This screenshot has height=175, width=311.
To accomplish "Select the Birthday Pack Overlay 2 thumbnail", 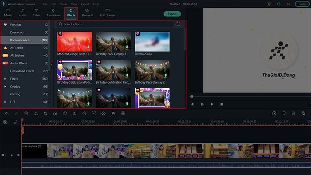I will tap(152, 70).
